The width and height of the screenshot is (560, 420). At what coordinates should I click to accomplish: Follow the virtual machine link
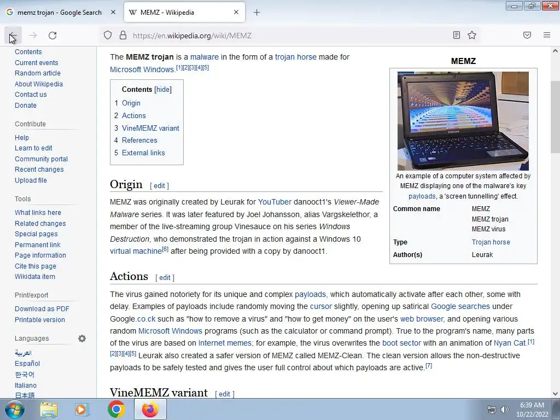[136, 251]
